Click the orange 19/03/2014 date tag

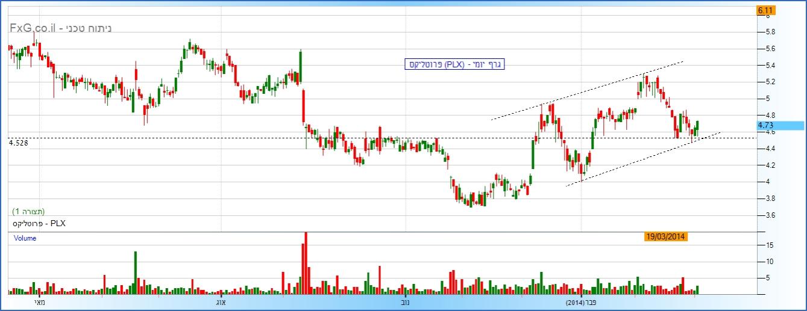[x=665, y=237]
